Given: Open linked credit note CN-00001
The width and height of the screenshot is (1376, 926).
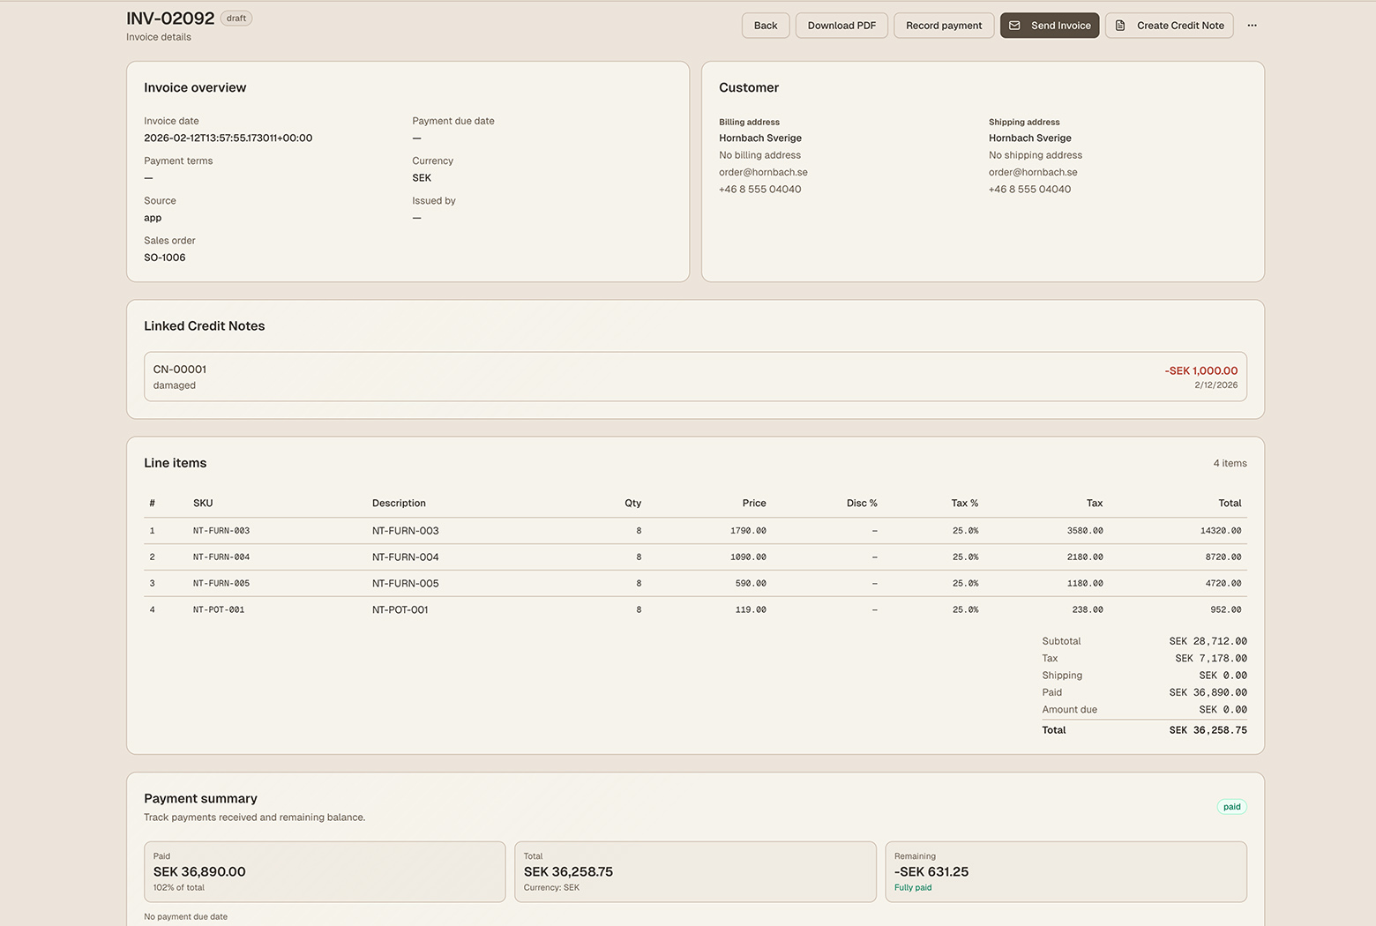Looking at the screenshot, I should pyautogui.click(x=695, y=377).
